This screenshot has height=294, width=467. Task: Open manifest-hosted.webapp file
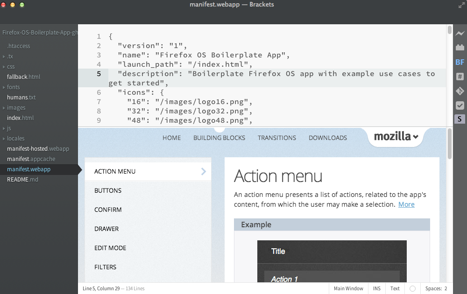(x=39, y=149)
